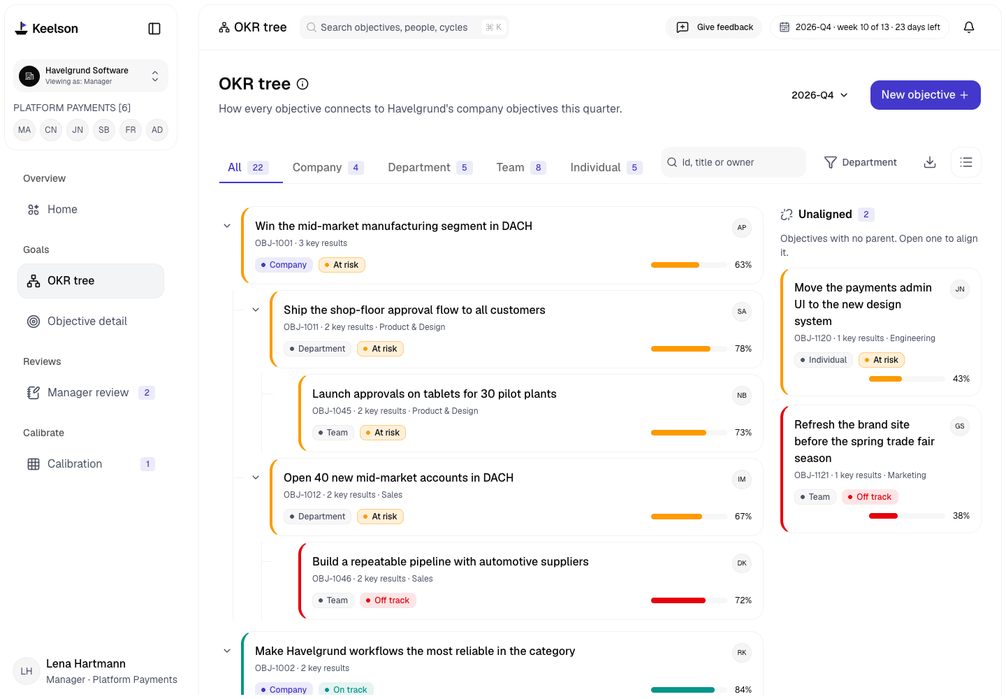Switch to list view icon

coord(966,162)
